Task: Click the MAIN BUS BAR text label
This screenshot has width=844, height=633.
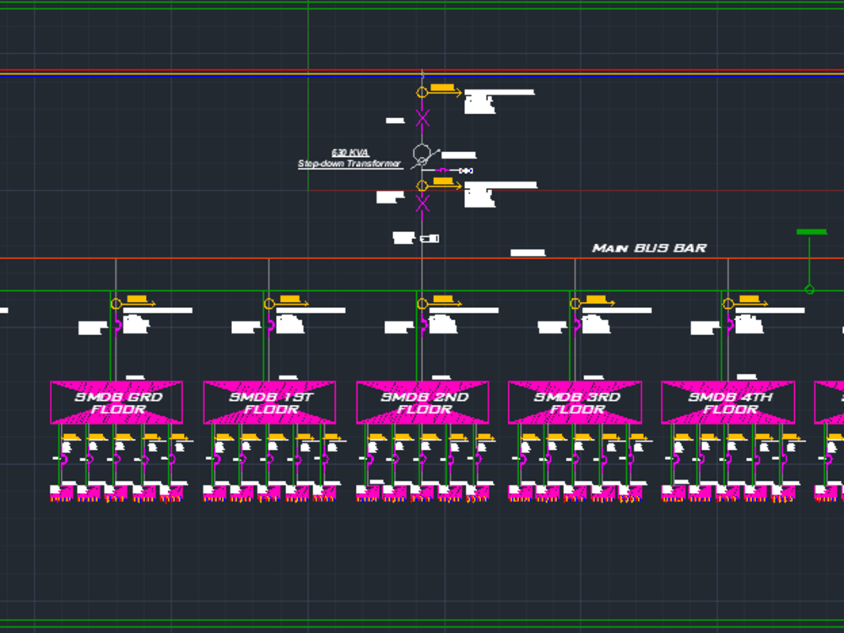Action: [x=650, y=248]
